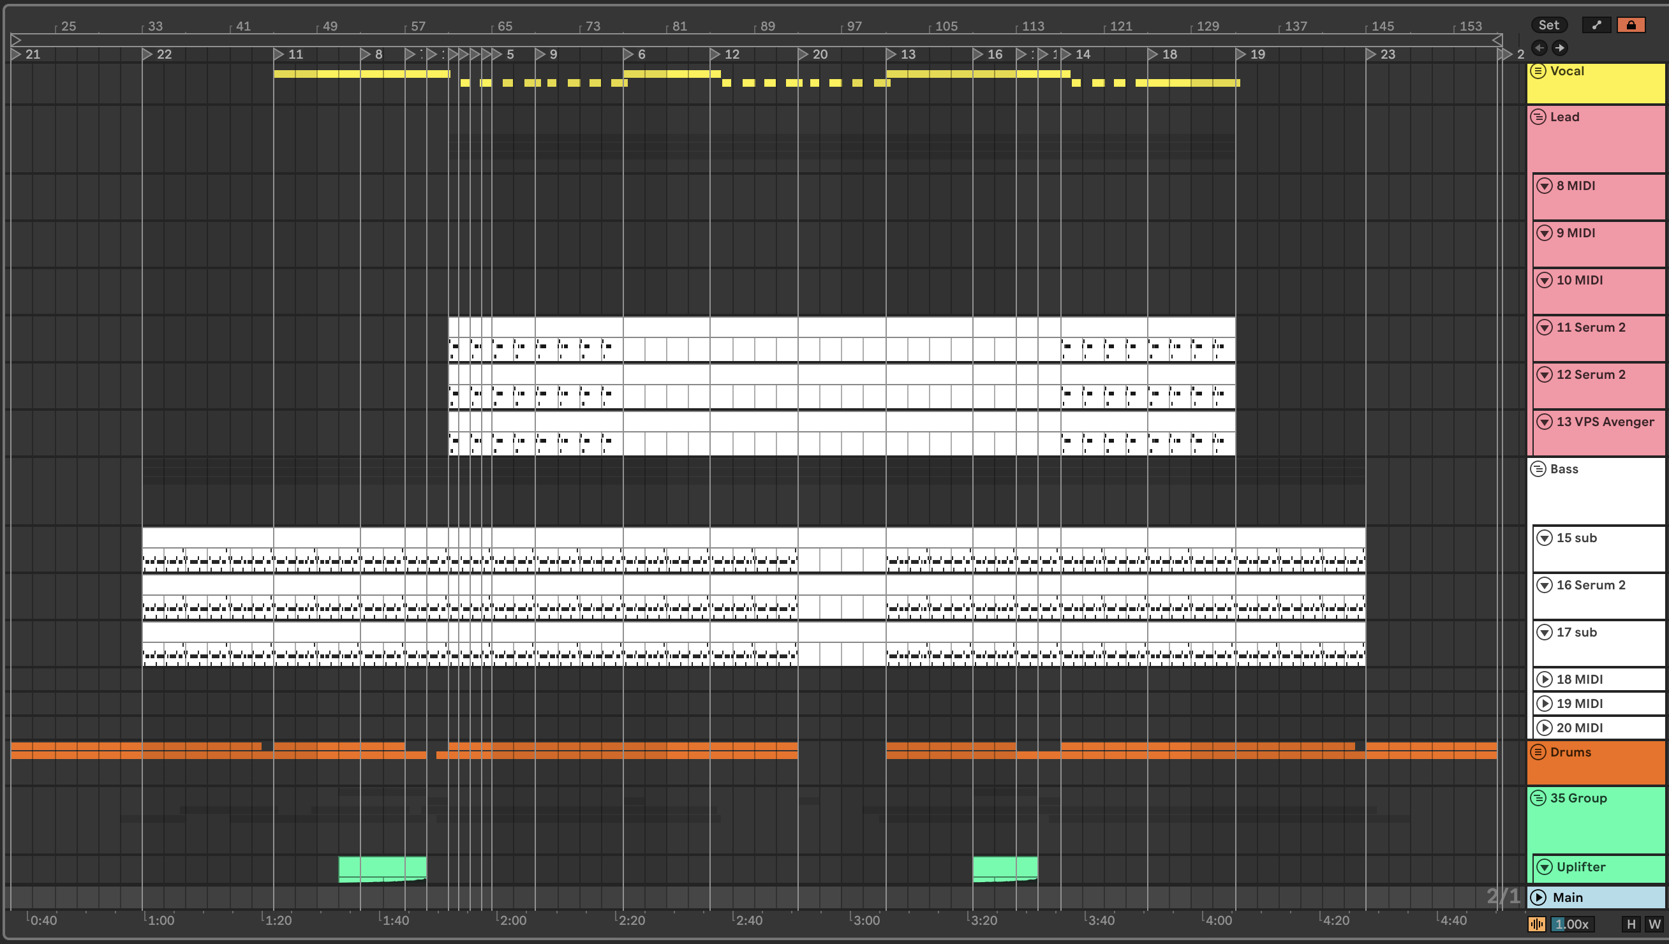
Task: Unfold the 18 MIDI track
Action: pos(1545,679)
